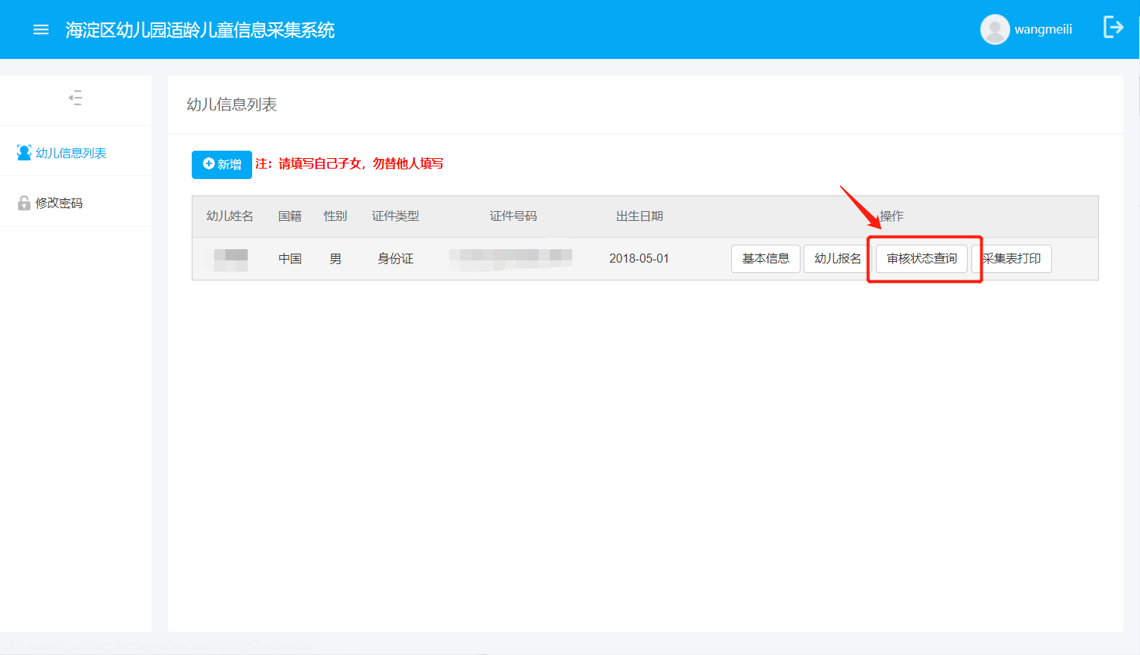The image size is (1140, 655).
Task: Collapse the sidebar with the indent icon
Action: (75, 98)
